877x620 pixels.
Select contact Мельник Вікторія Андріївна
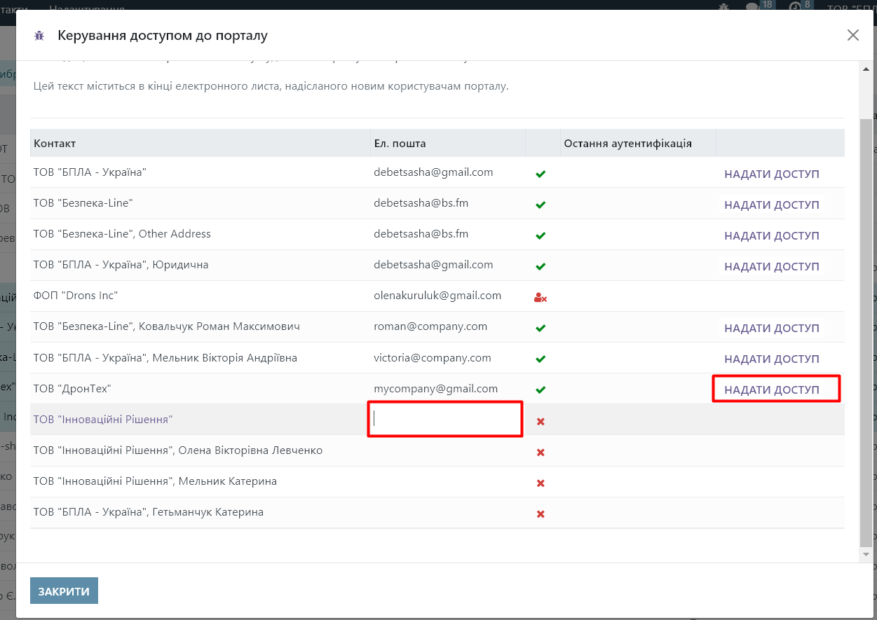pyautogui.click(x=165, y=357)
